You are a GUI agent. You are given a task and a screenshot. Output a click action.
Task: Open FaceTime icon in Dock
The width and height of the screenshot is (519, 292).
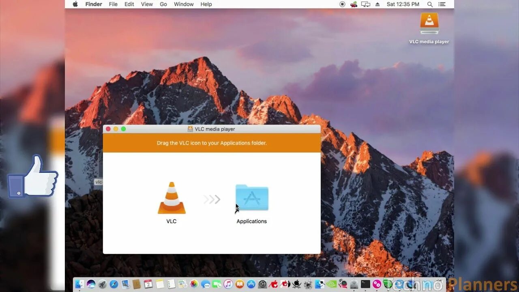[217, 284]
